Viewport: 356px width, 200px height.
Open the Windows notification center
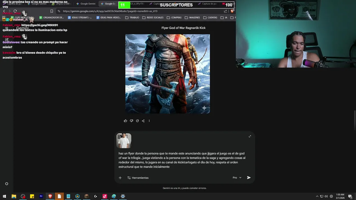tap(350, 196)
